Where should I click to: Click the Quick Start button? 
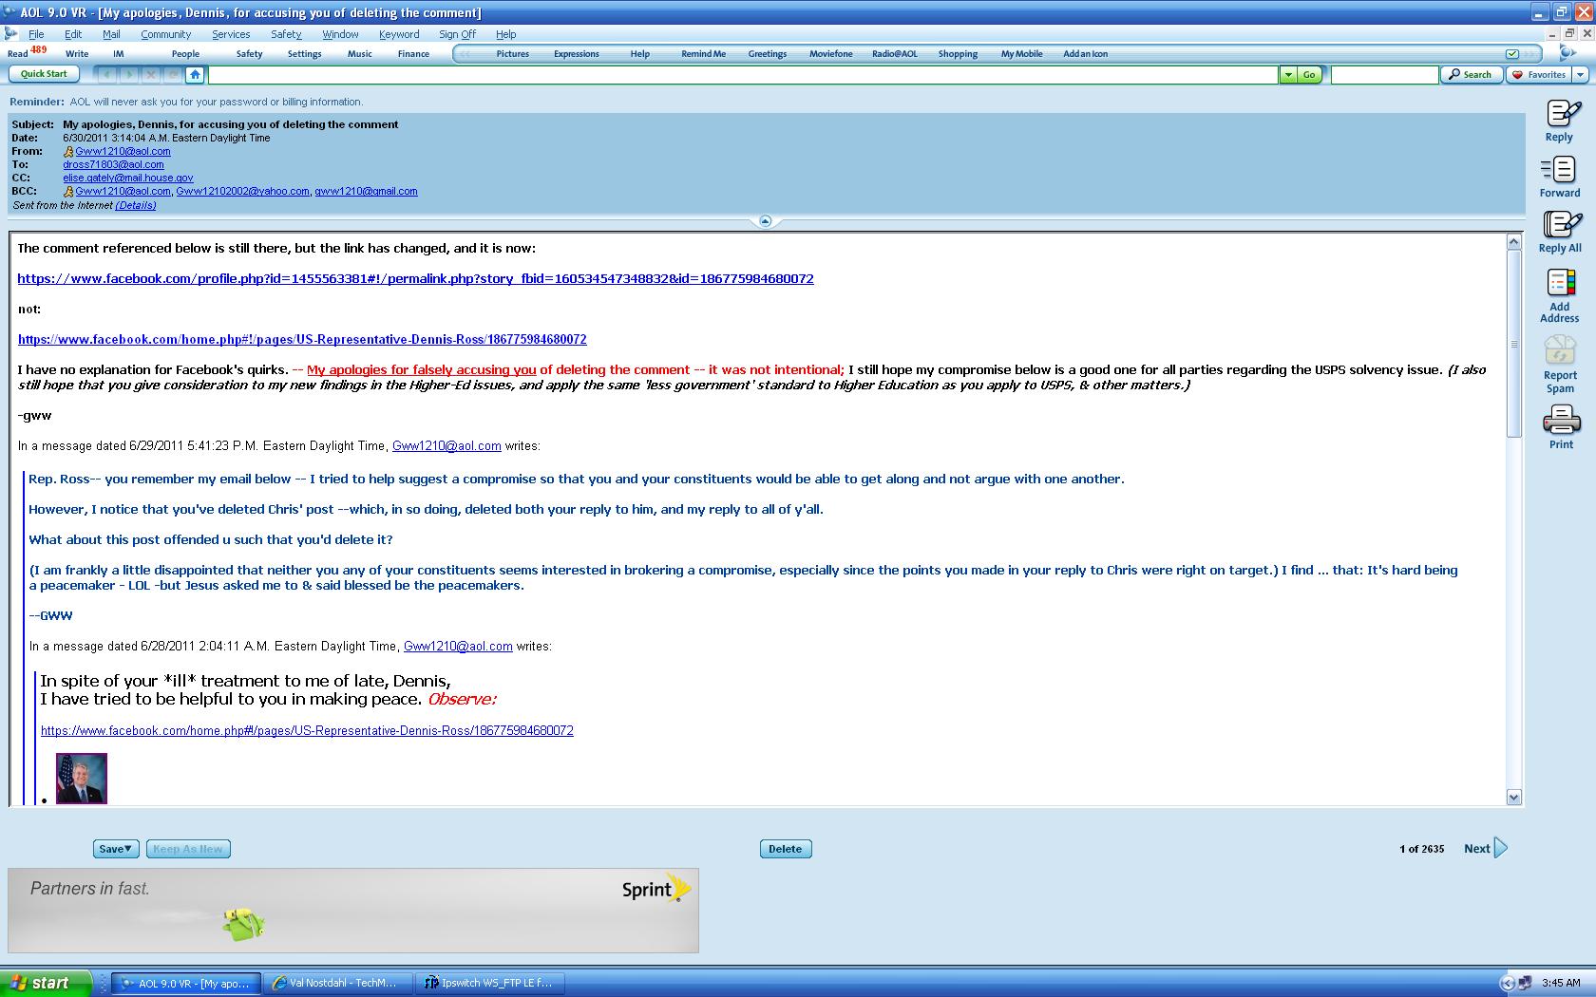click(x=44, y=74)
